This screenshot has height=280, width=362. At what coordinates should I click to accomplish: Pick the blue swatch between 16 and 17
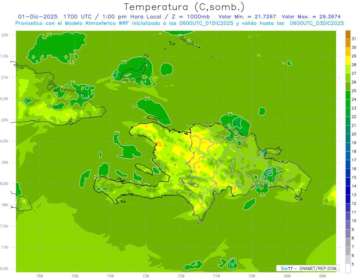click(x=348, y=164)
